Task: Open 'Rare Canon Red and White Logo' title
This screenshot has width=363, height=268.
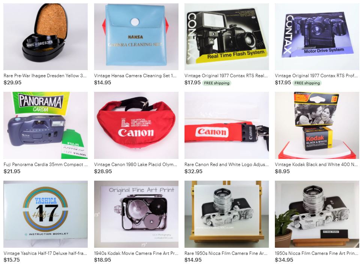Action: pyautogui.click(x=226, y=165)
